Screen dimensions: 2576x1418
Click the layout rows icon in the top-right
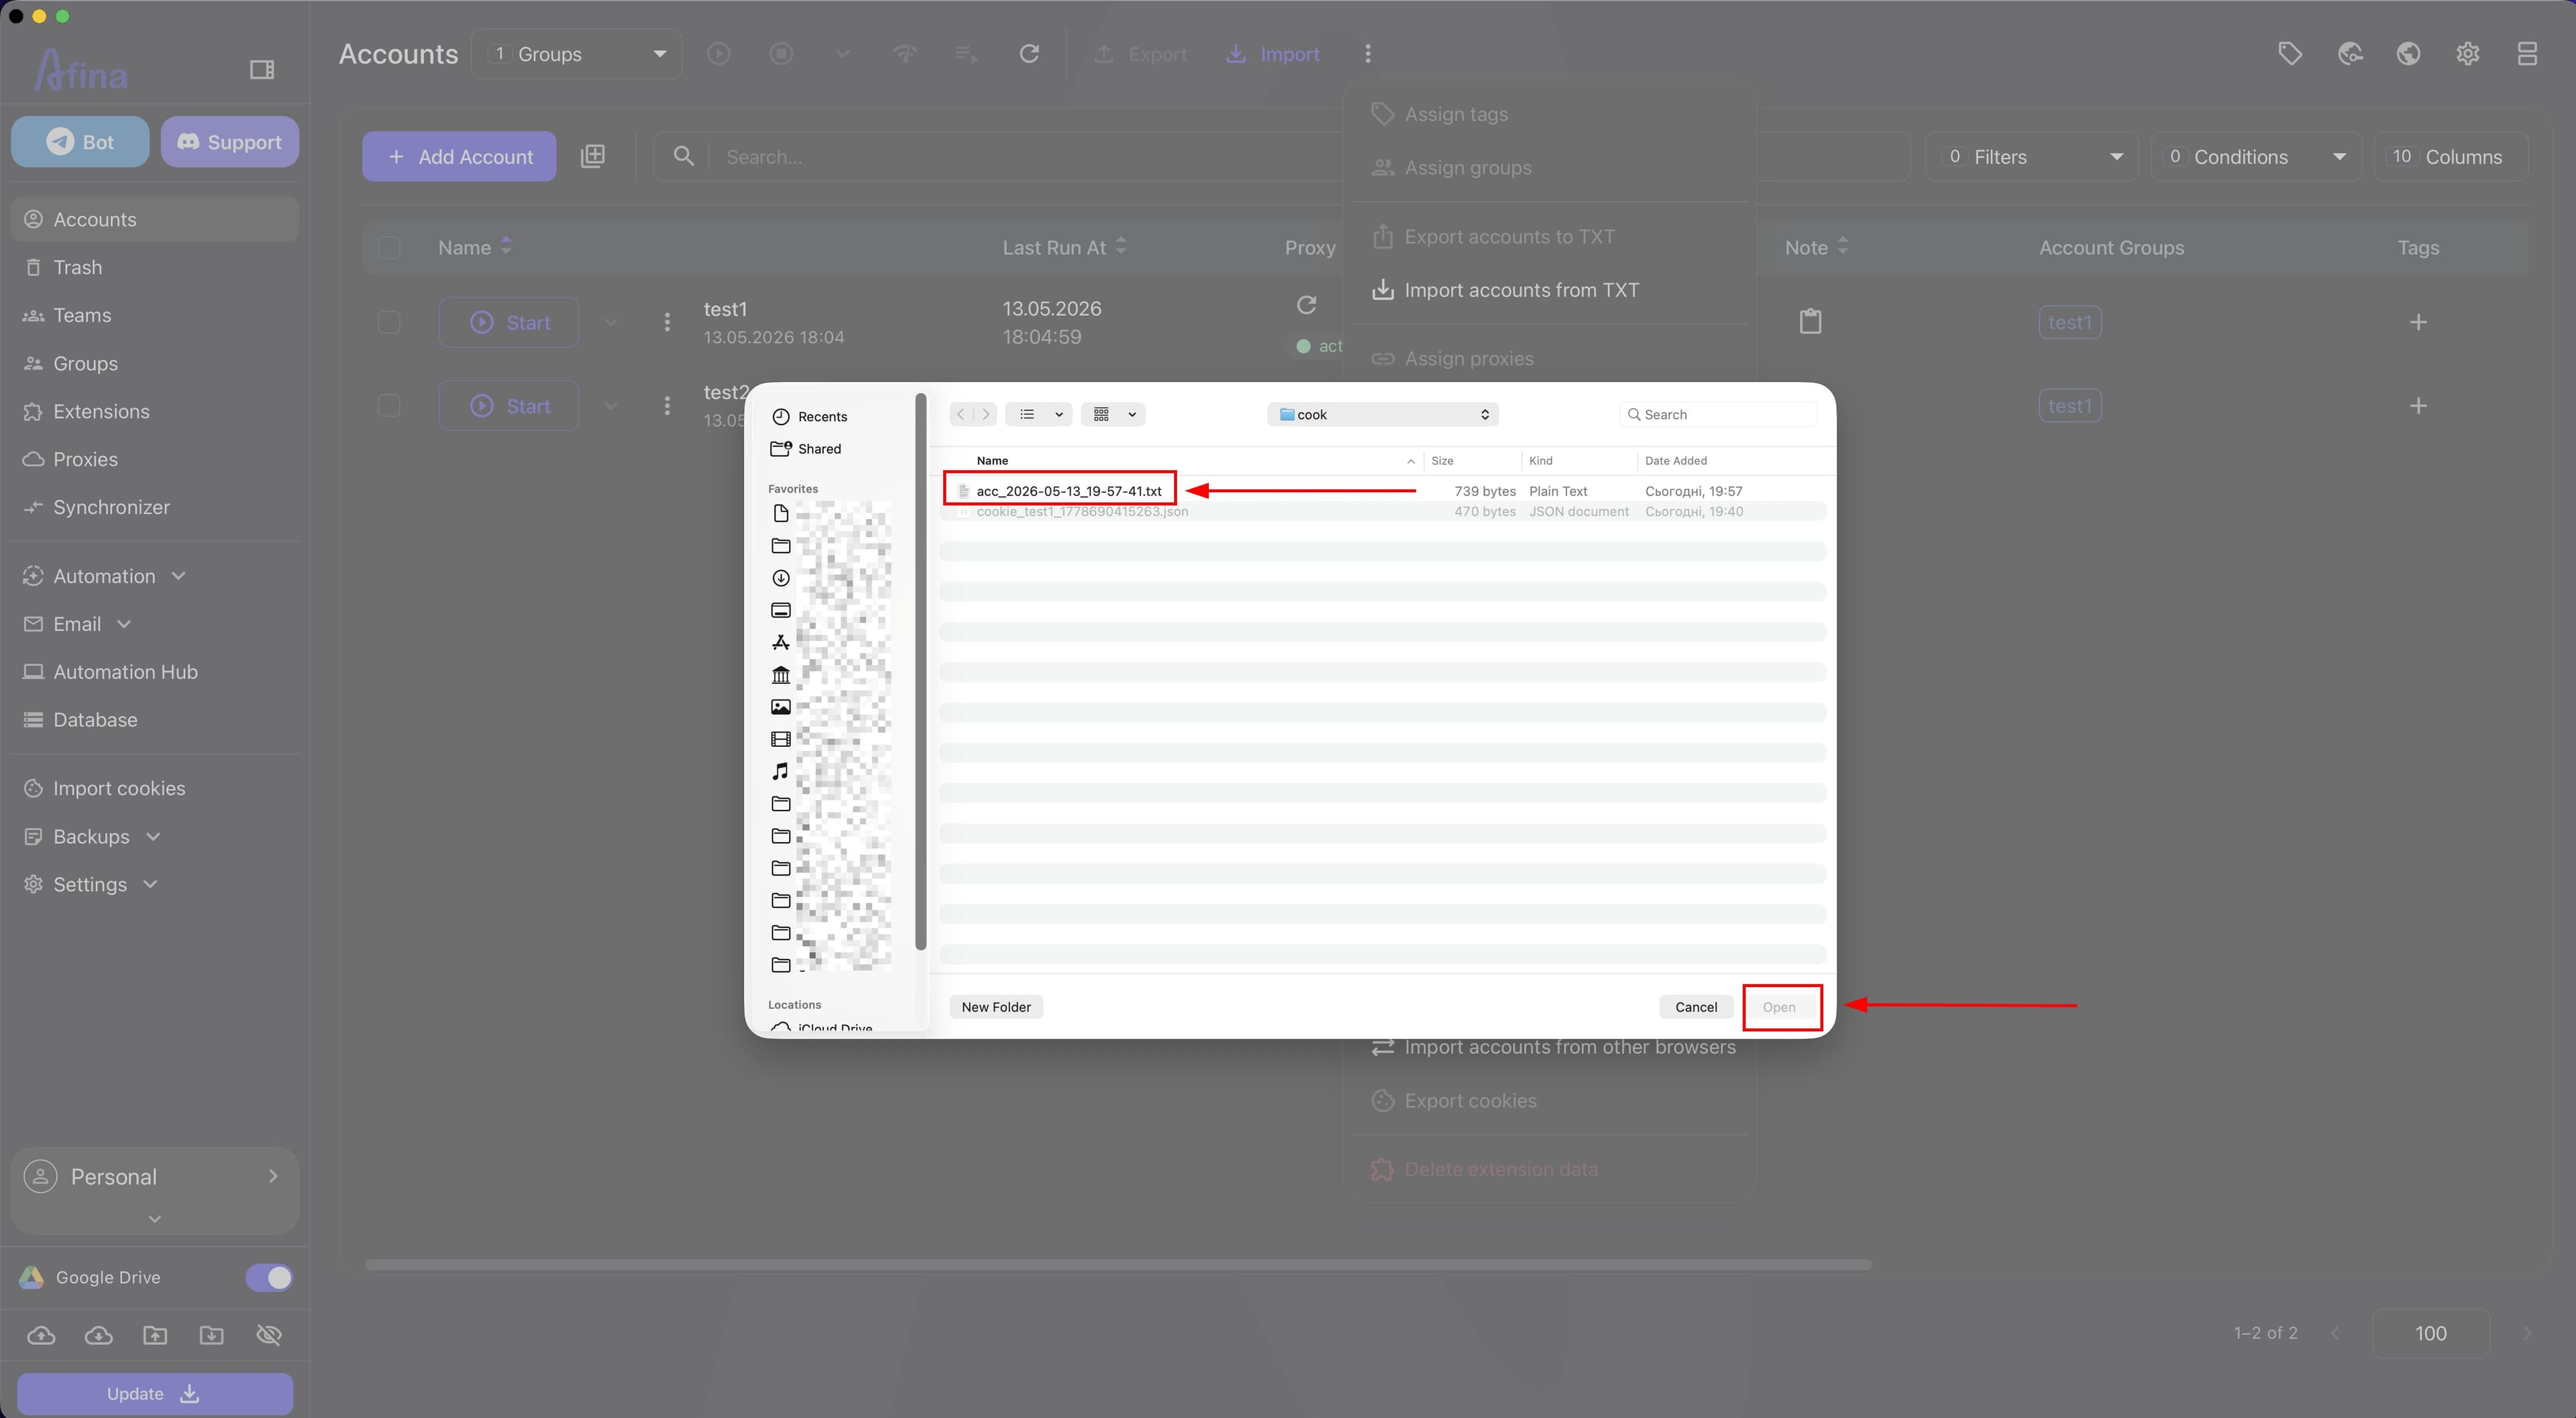pyautogui.click(x=2527, y=54)
